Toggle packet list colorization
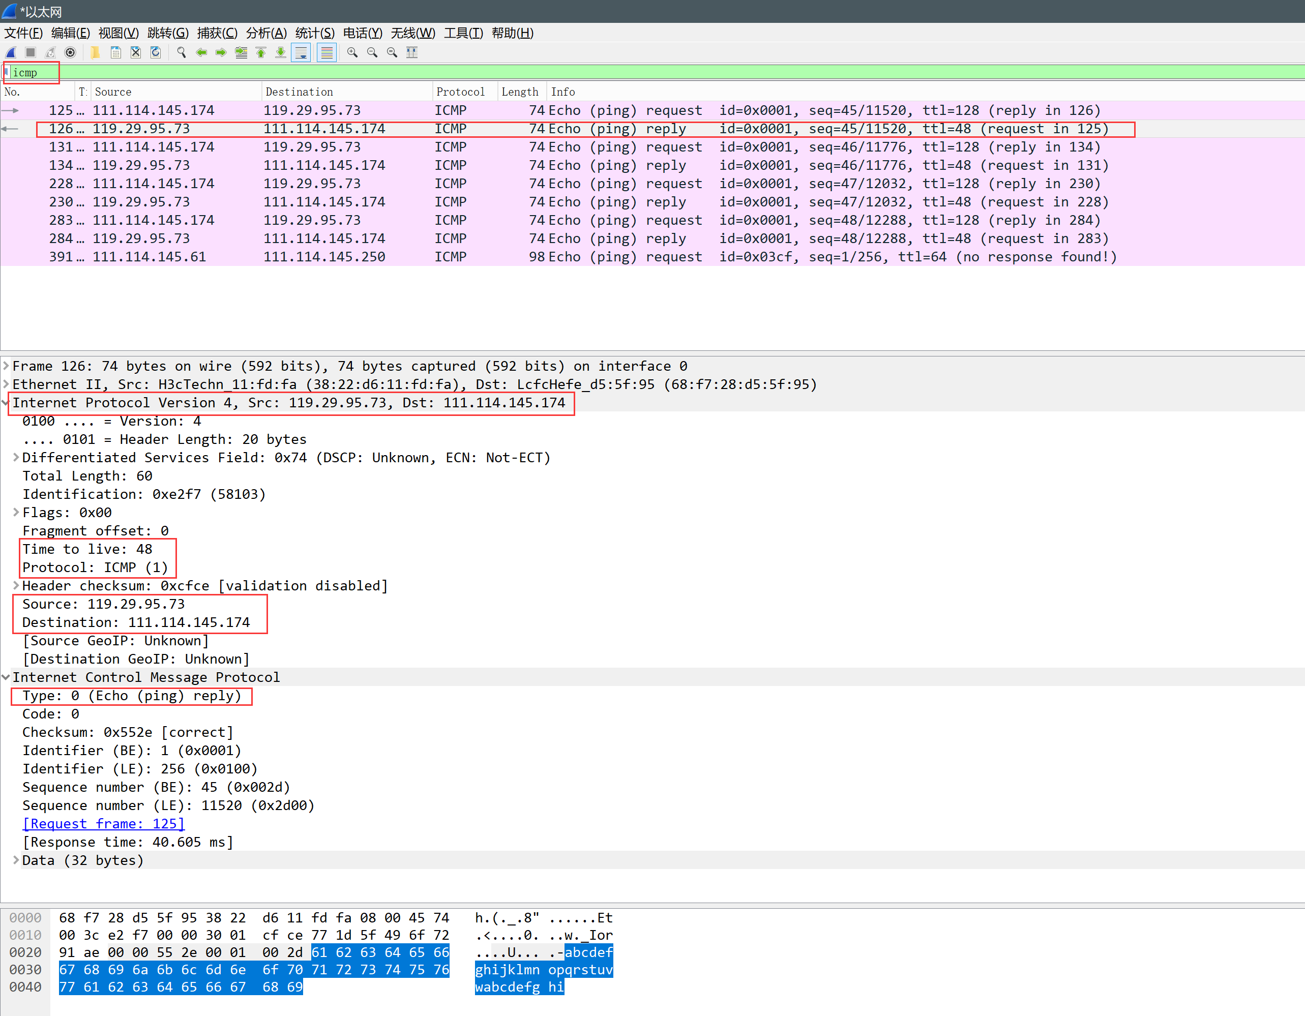1305x1016 pixels. pos(327,52)
